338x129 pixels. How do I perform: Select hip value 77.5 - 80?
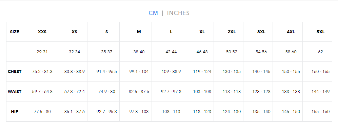pos(42,112)
